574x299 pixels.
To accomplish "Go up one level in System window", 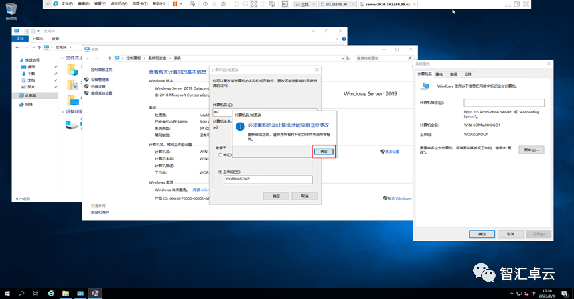I will 109,58.
